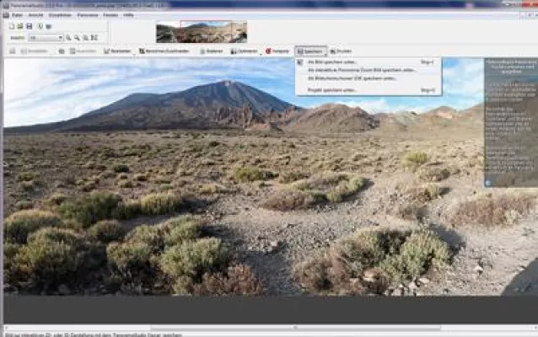Open the Einstellen menu
This screenshot has height=337, width=538.
tap(60, 15)
